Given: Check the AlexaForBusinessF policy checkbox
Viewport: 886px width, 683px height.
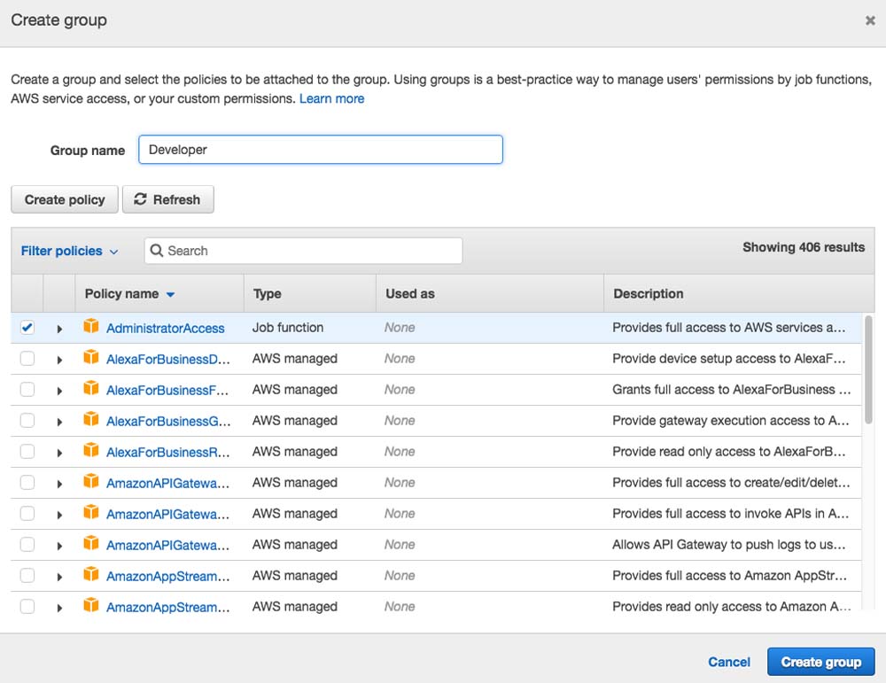Looking at the screenshot, I should click(27, 389).
